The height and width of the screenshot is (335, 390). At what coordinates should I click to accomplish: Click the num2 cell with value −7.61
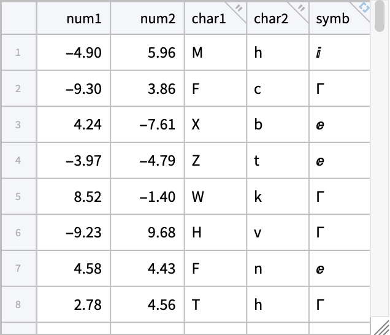coord(147,125)
